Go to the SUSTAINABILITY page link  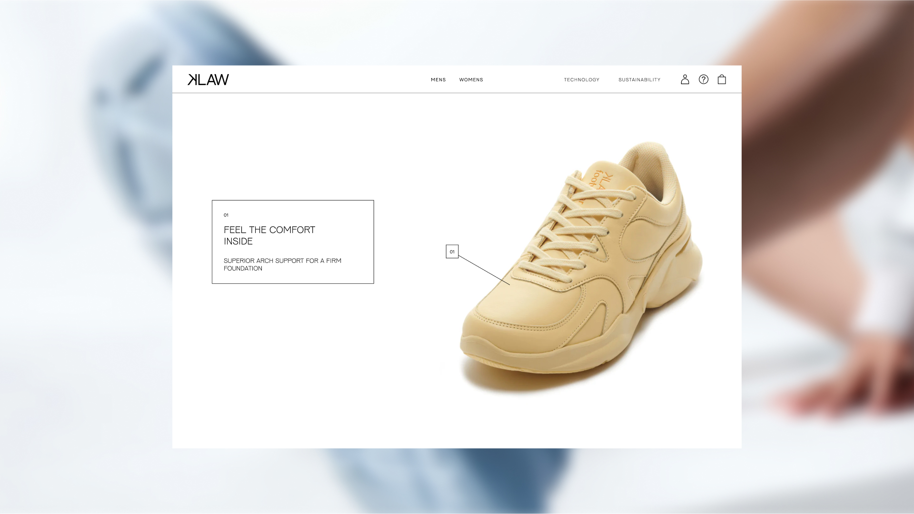coord(639,80)
